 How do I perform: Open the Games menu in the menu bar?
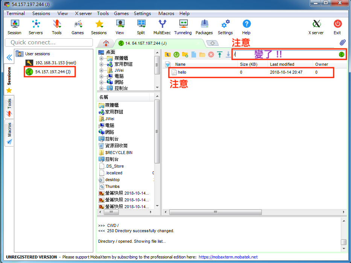point(122,14)
